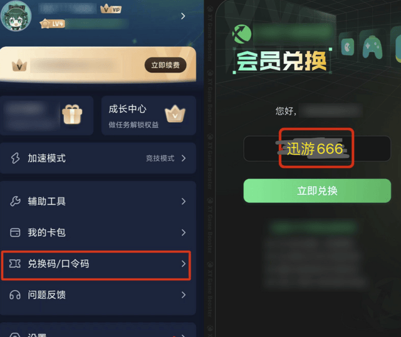Viewport: 401px width, 337px height.
Task: Click the LV4 level badge
Action: (x=53, y=24)
